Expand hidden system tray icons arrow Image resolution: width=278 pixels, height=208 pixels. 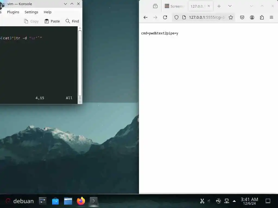(x=234, y=201)
